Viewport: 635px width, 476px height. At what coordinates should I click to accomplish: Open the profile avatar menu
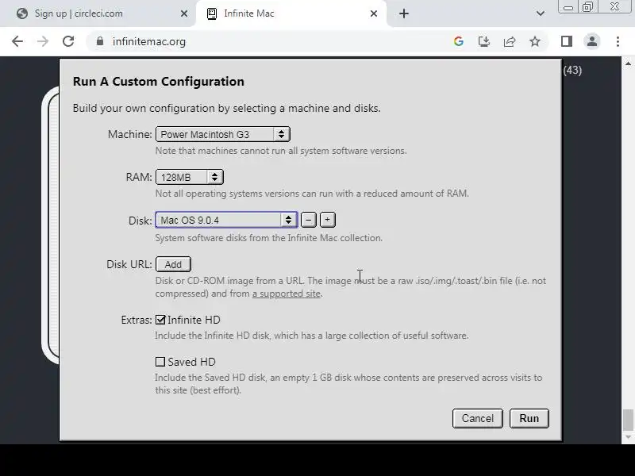click(x=592, y=41)
